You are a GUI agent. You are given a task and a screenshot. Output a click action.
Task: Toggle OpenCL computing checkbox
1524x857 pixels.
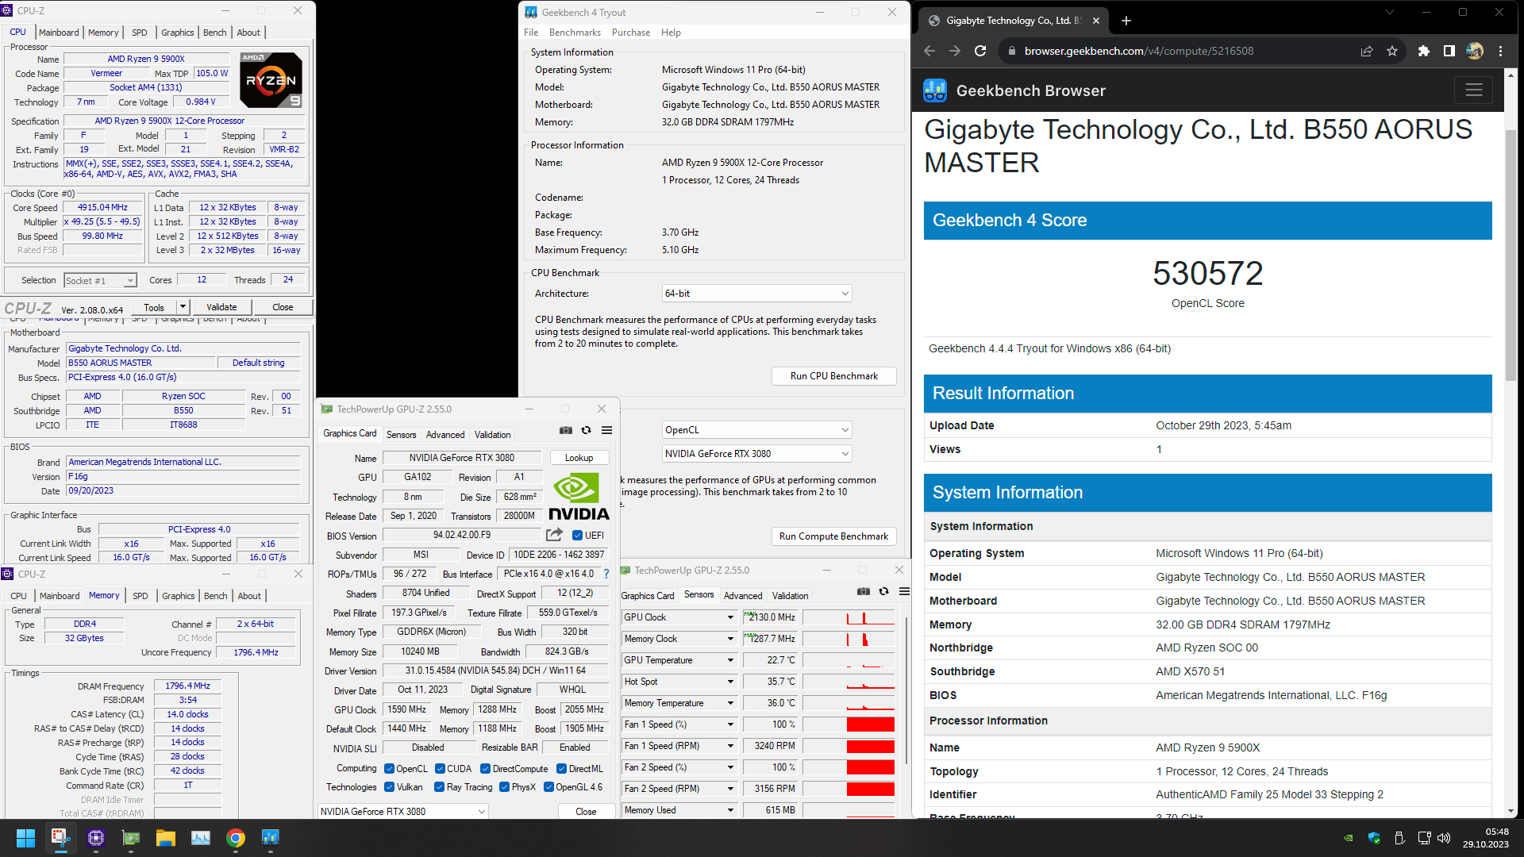pyautogui.click(x=389, y=769)
